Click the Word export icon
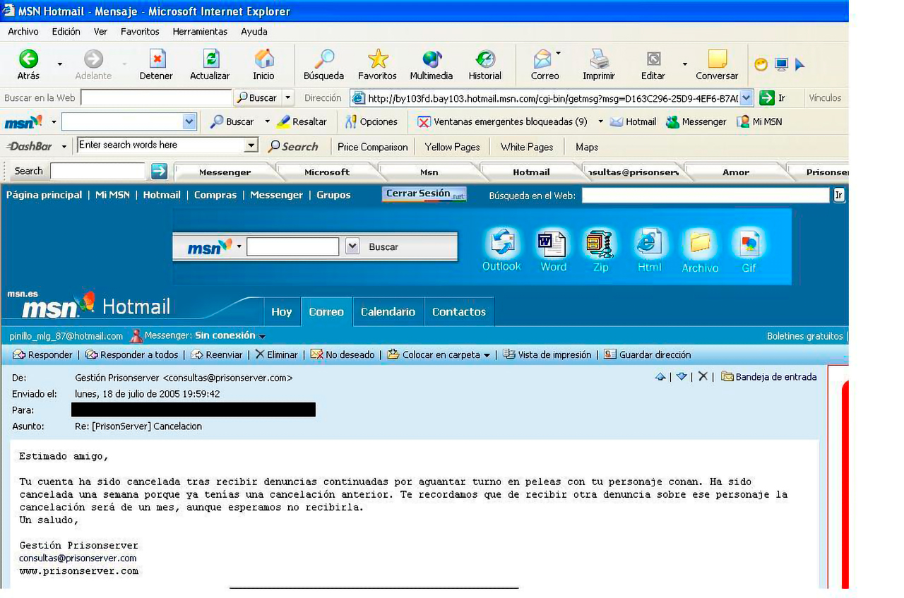Screen dimensions: 904x598 coord(553,250)
